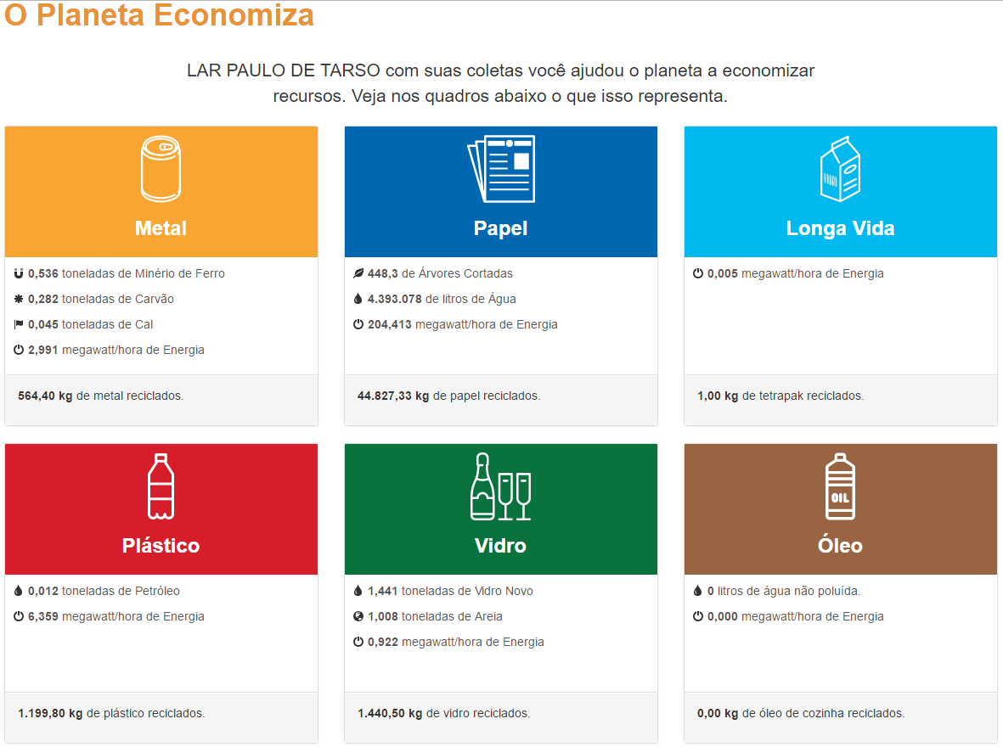Viewport: 1003px width, 747px height.
Task: Click the Papel card title
Action: pyautogui.click(x=501, y=228)
